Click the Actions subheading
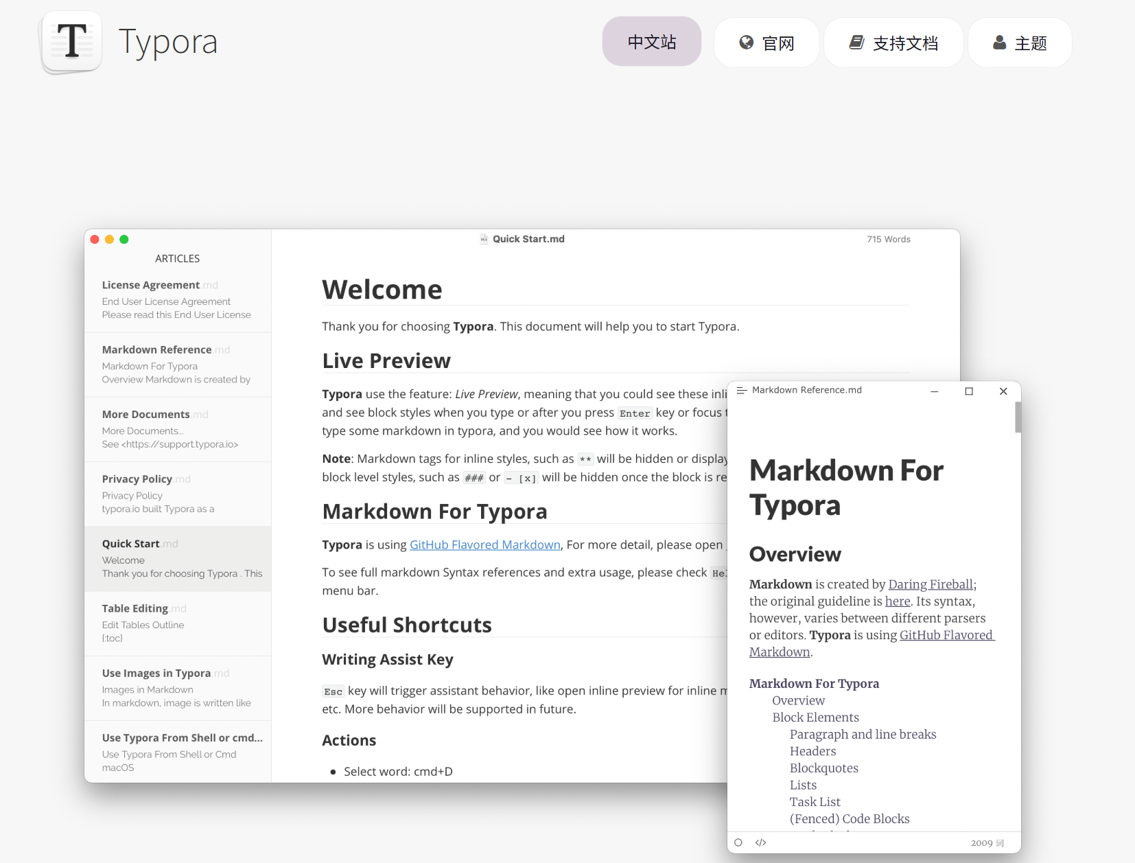This screenshot has width=1135, height=863. point(349,741)
